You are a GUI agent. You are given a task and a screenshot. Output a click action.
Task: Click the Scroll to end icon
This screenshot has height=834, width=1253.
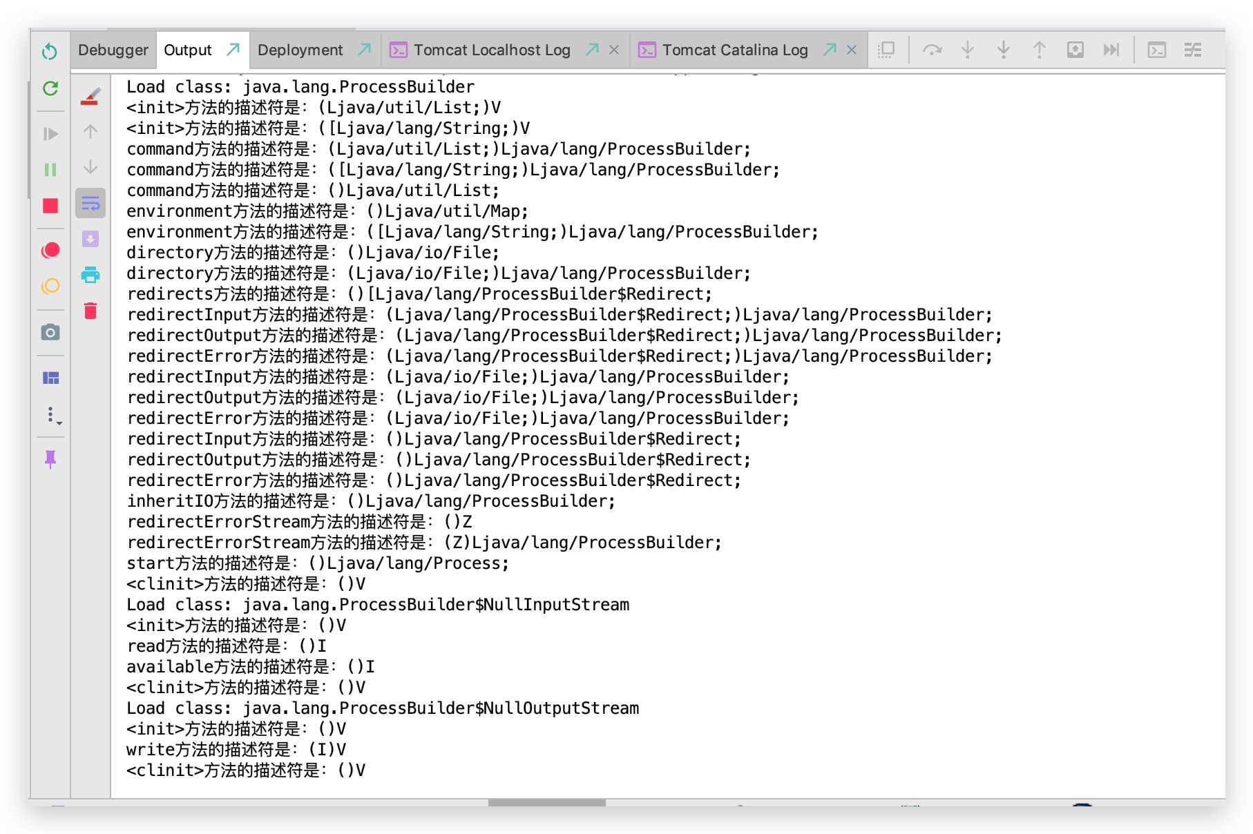coord(90,239)
